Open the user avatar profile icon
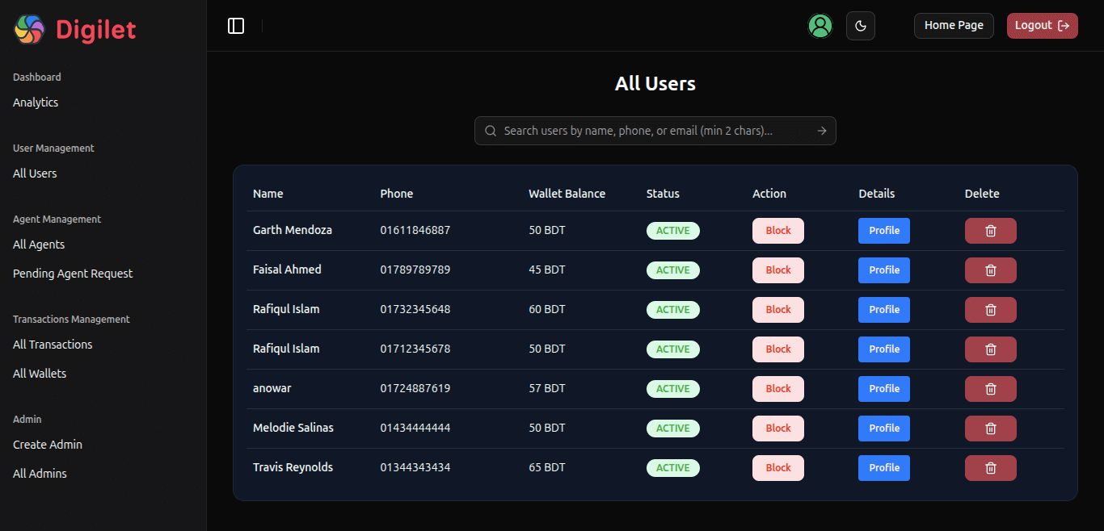1104x531 pixels. (x=820, y=25)
